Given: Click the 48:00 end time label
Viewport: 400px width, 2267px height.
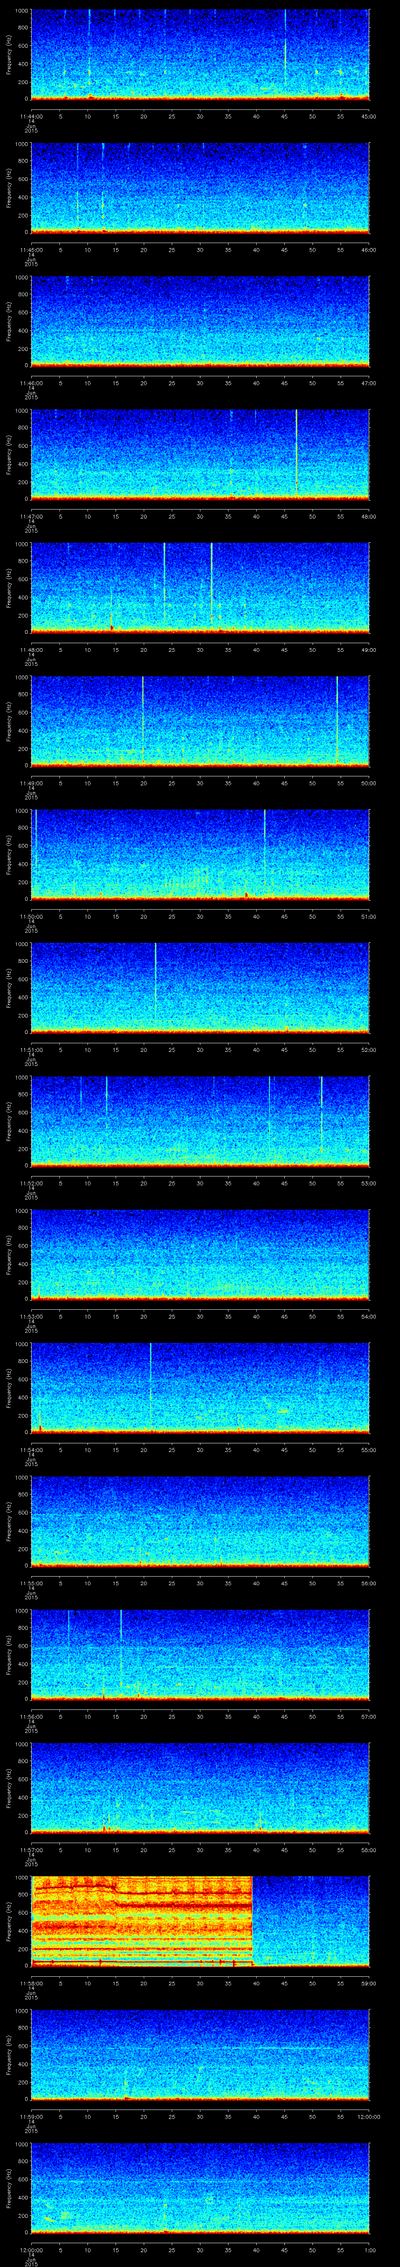Looking at the screenshot, I should pyautogui.click(x=369, y=517).
